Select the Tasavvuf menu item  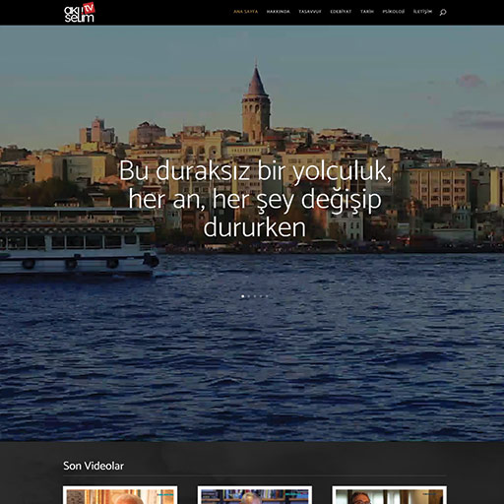point(310,12)
